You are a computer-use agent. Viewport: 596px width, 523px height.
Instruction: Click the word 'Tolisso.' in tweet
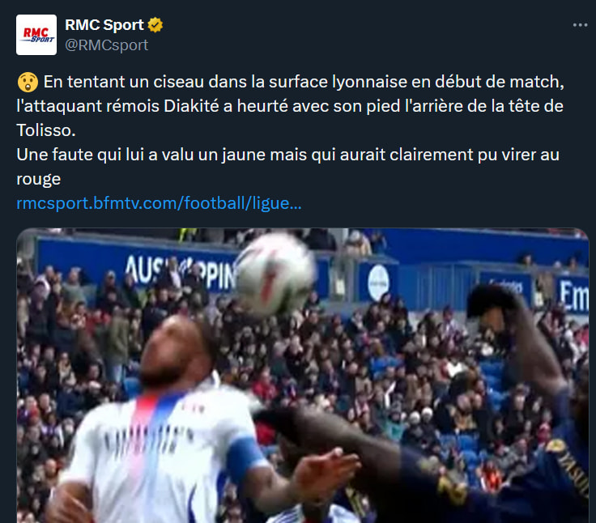(46, 130)
